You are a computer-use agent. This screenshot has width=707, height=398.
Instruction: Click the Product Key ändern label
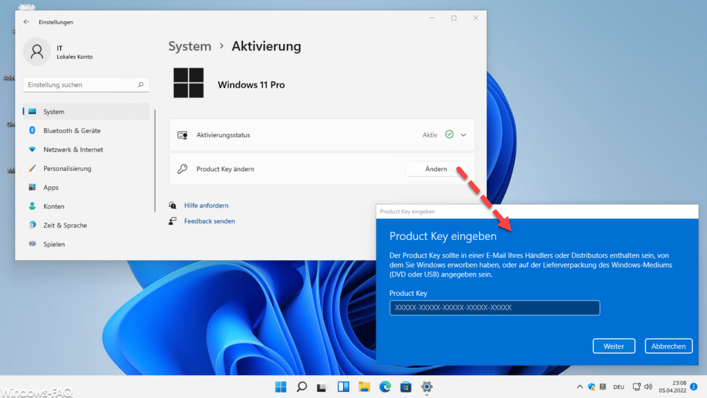tap(225, 169)
